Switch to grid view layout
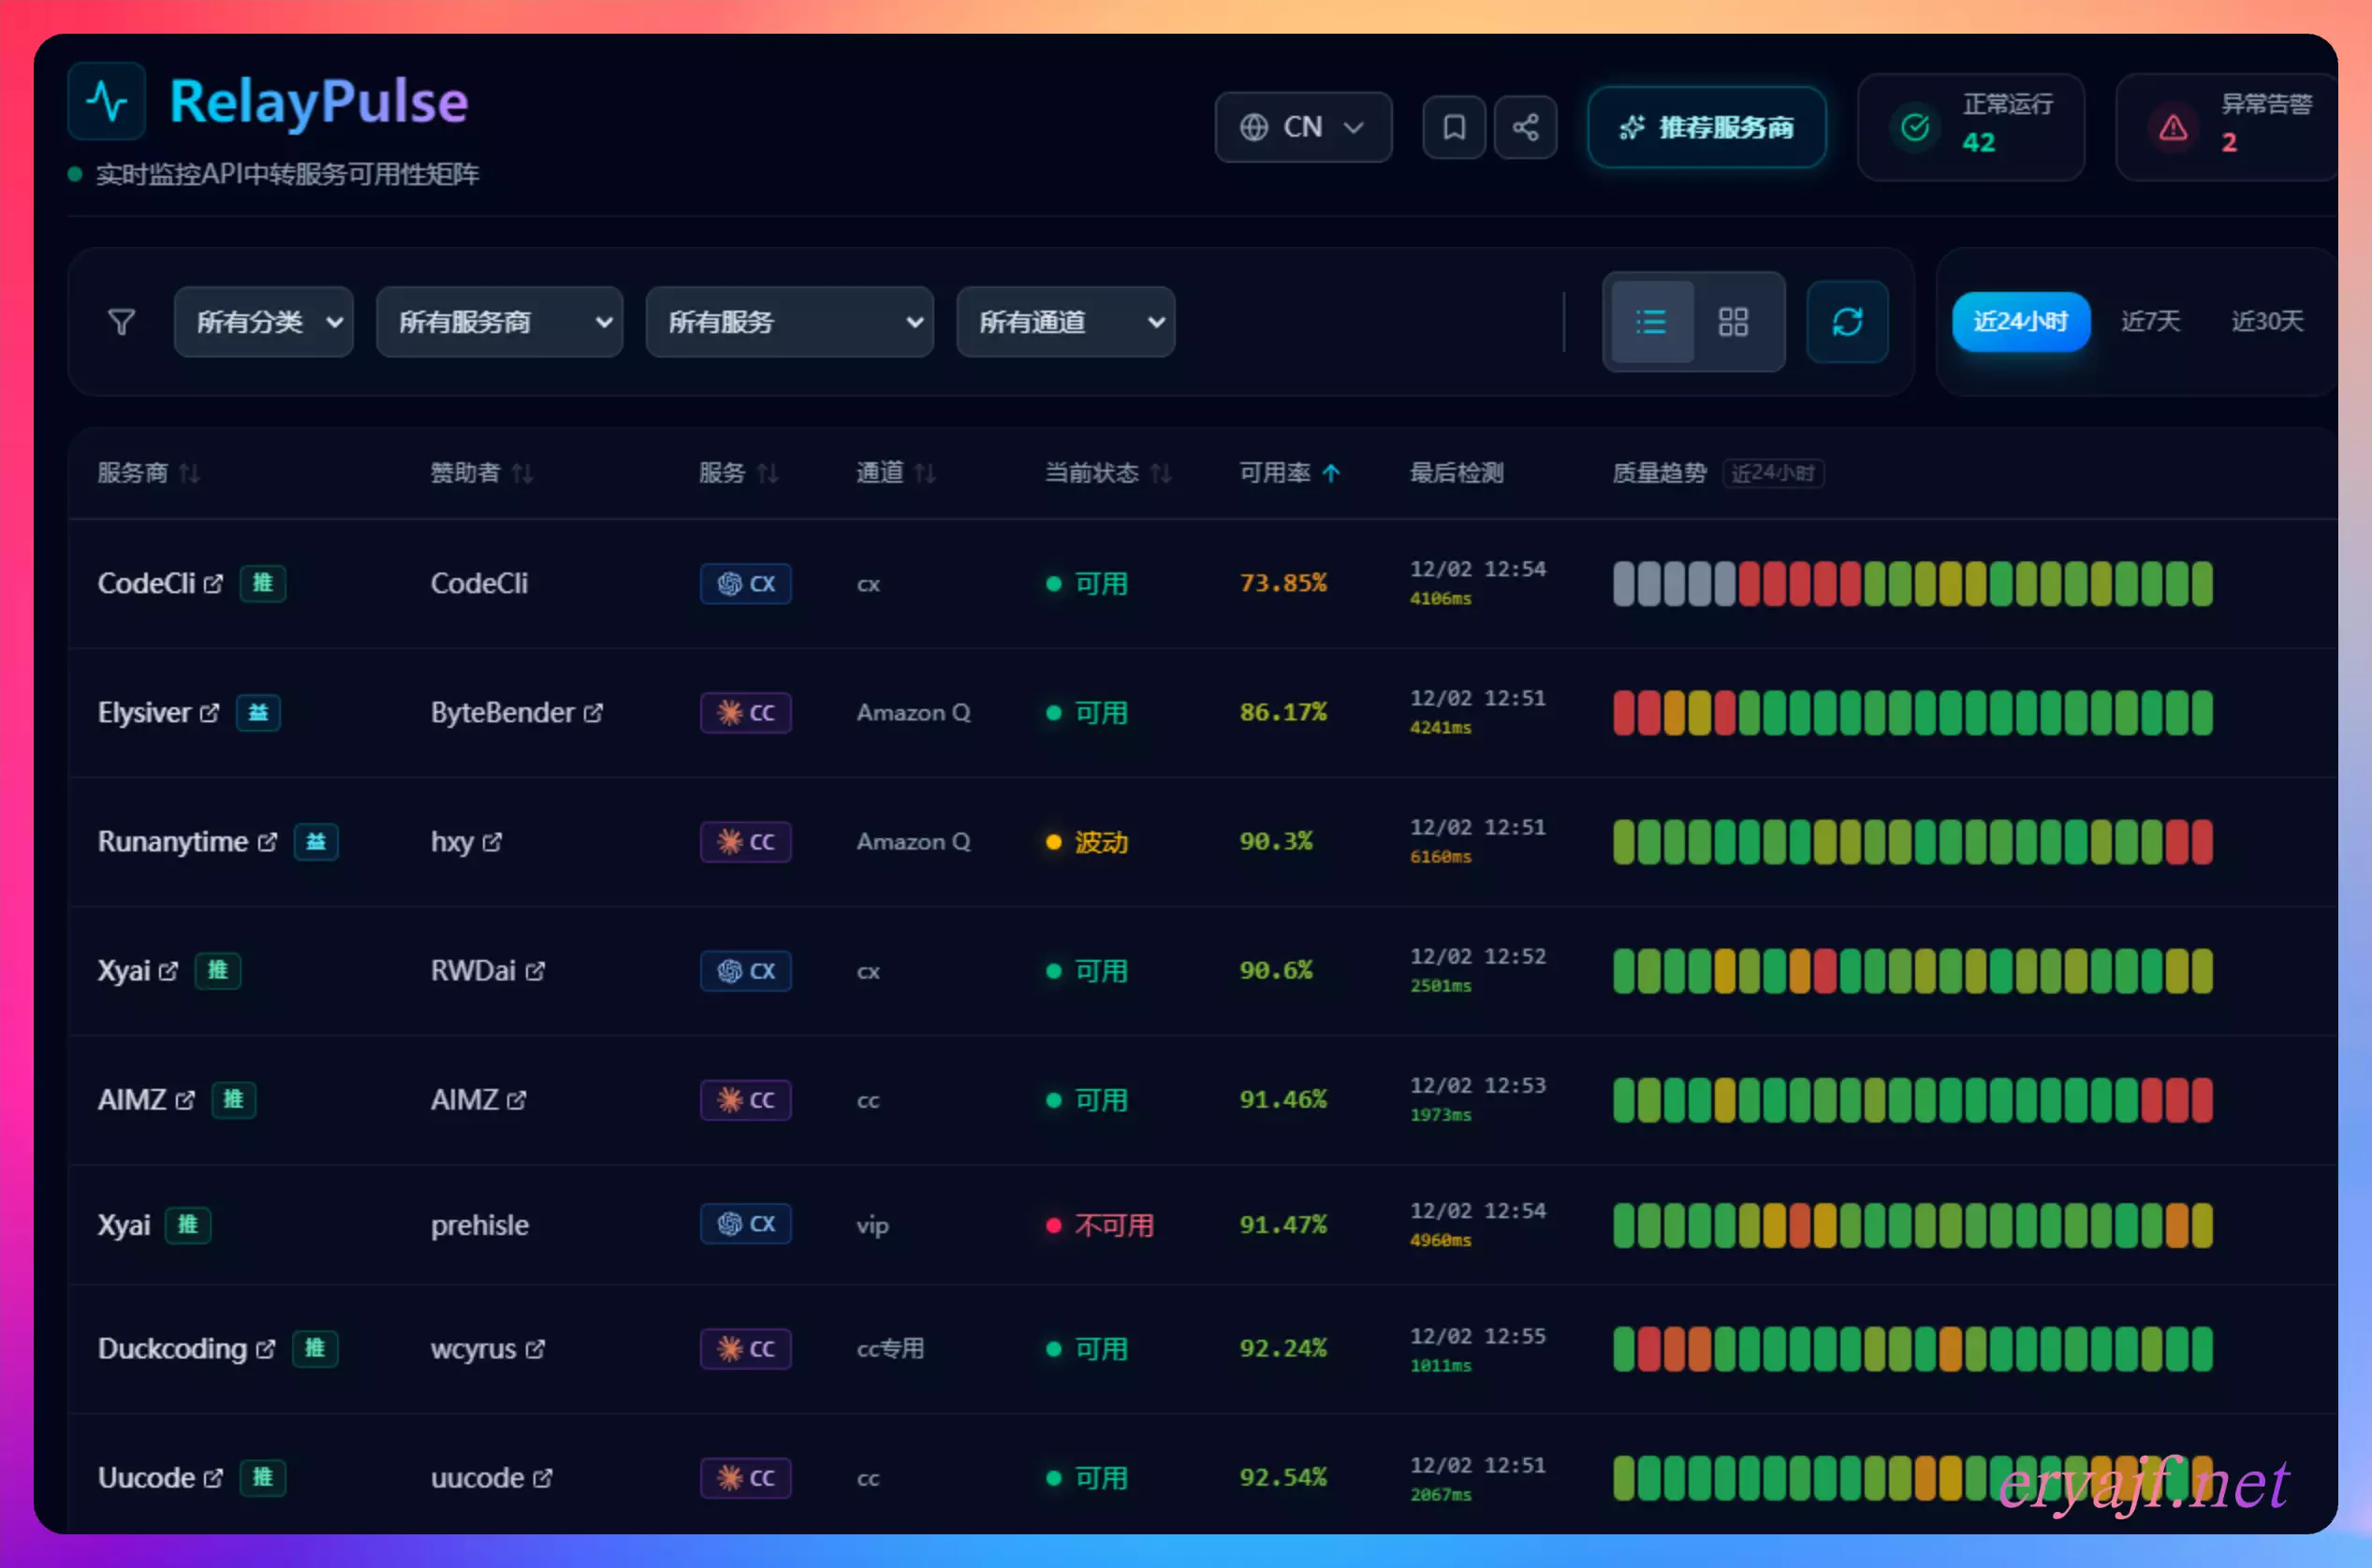Image resolution: width=2372 pixels, height=1568 pixels. pyautogui.click(x=1733, y=322)
